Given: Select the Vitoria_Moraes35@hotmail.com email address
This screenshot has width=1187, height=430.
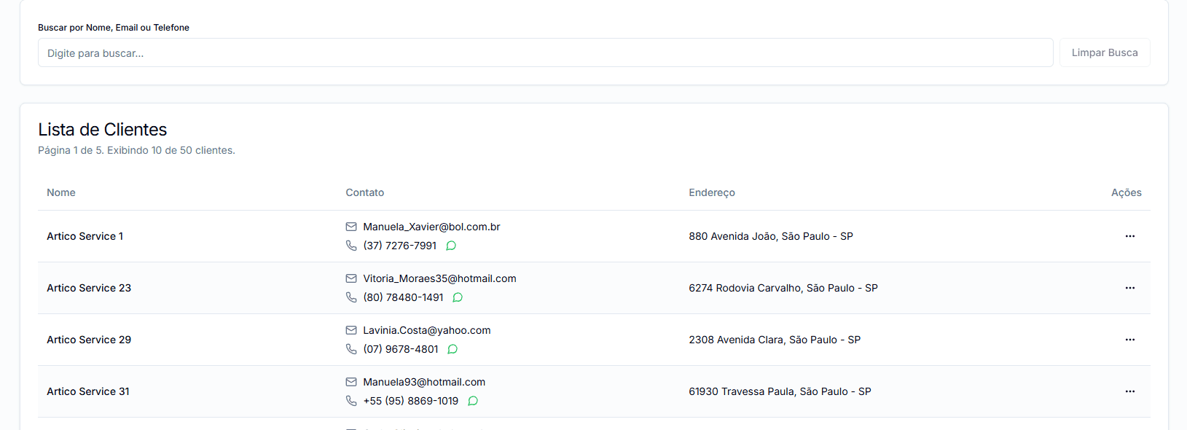Looking at the screenshot, I should [x=439, y=278].
